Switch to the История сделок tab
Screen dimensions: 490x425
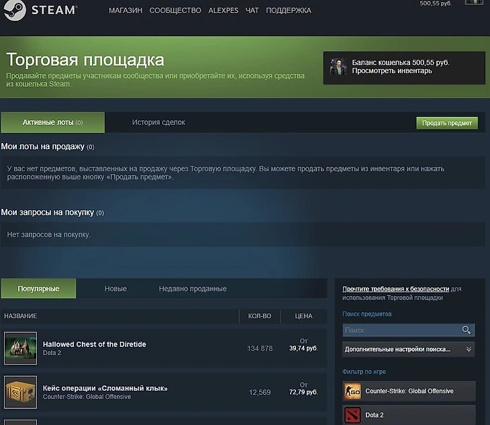point(158,122)
